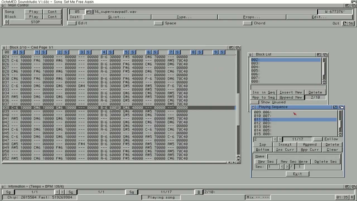Image resolution: width=357 pixels, height=201 pixels.
Task: Select sequence entry 009 006:
Action: tap(295, 112)
